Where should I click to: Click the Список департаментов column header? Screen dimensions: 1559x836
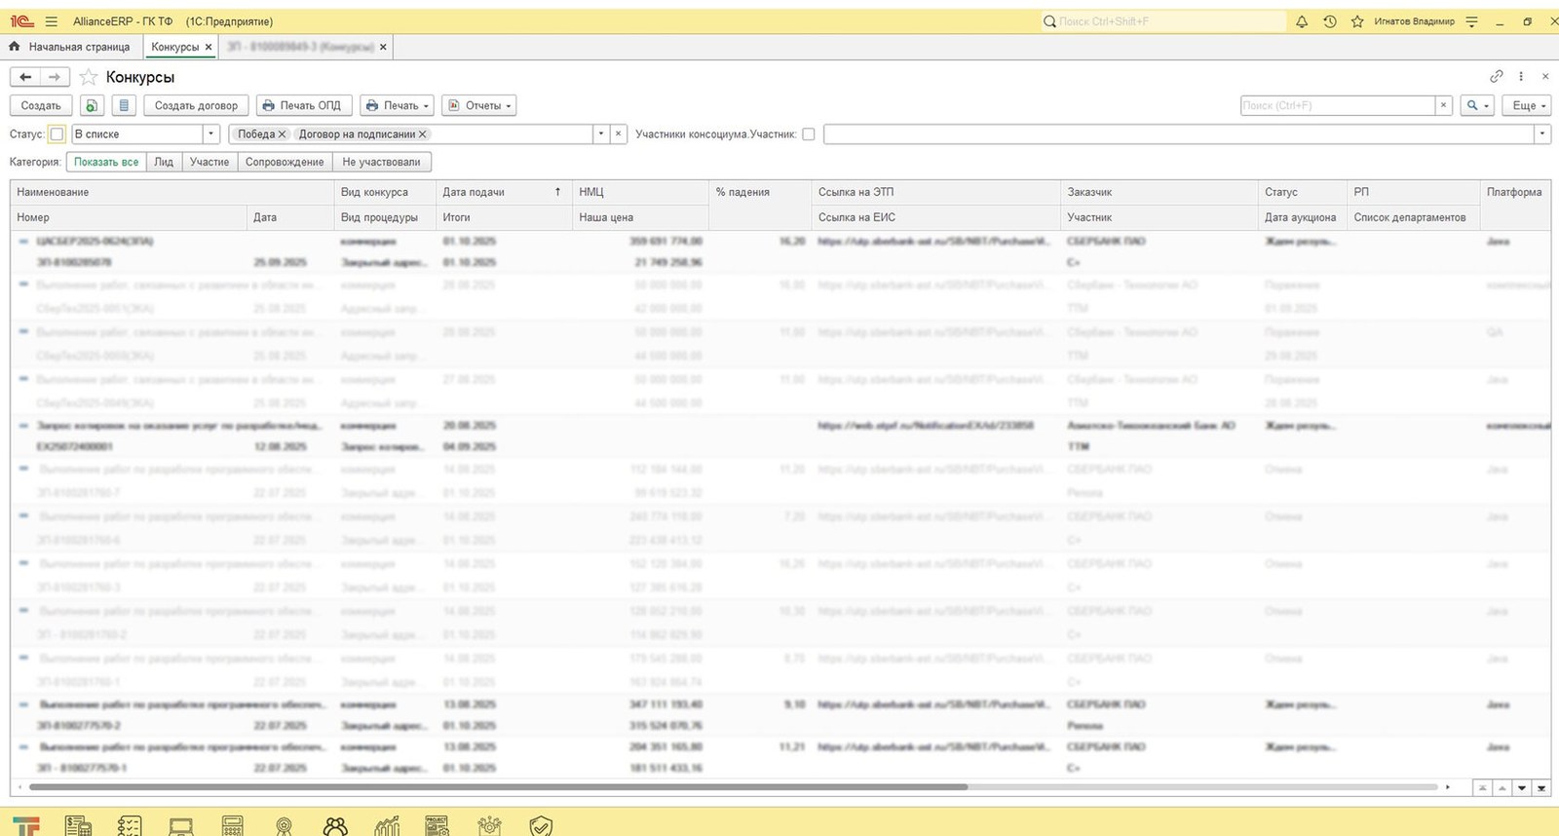pyautogui.click(x=1413, y=217)
